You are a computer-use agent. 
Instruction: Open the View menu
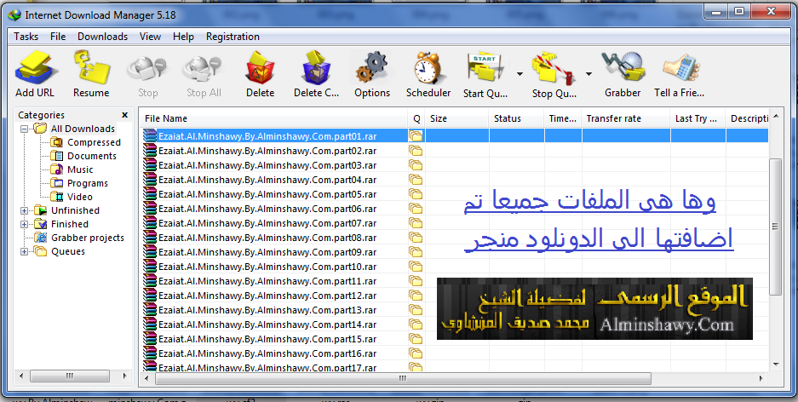point(150,37)
